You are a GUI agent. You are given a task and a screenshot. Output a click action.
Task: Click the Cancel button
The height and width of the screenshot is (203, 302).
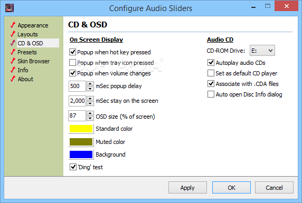click(274, 187)
